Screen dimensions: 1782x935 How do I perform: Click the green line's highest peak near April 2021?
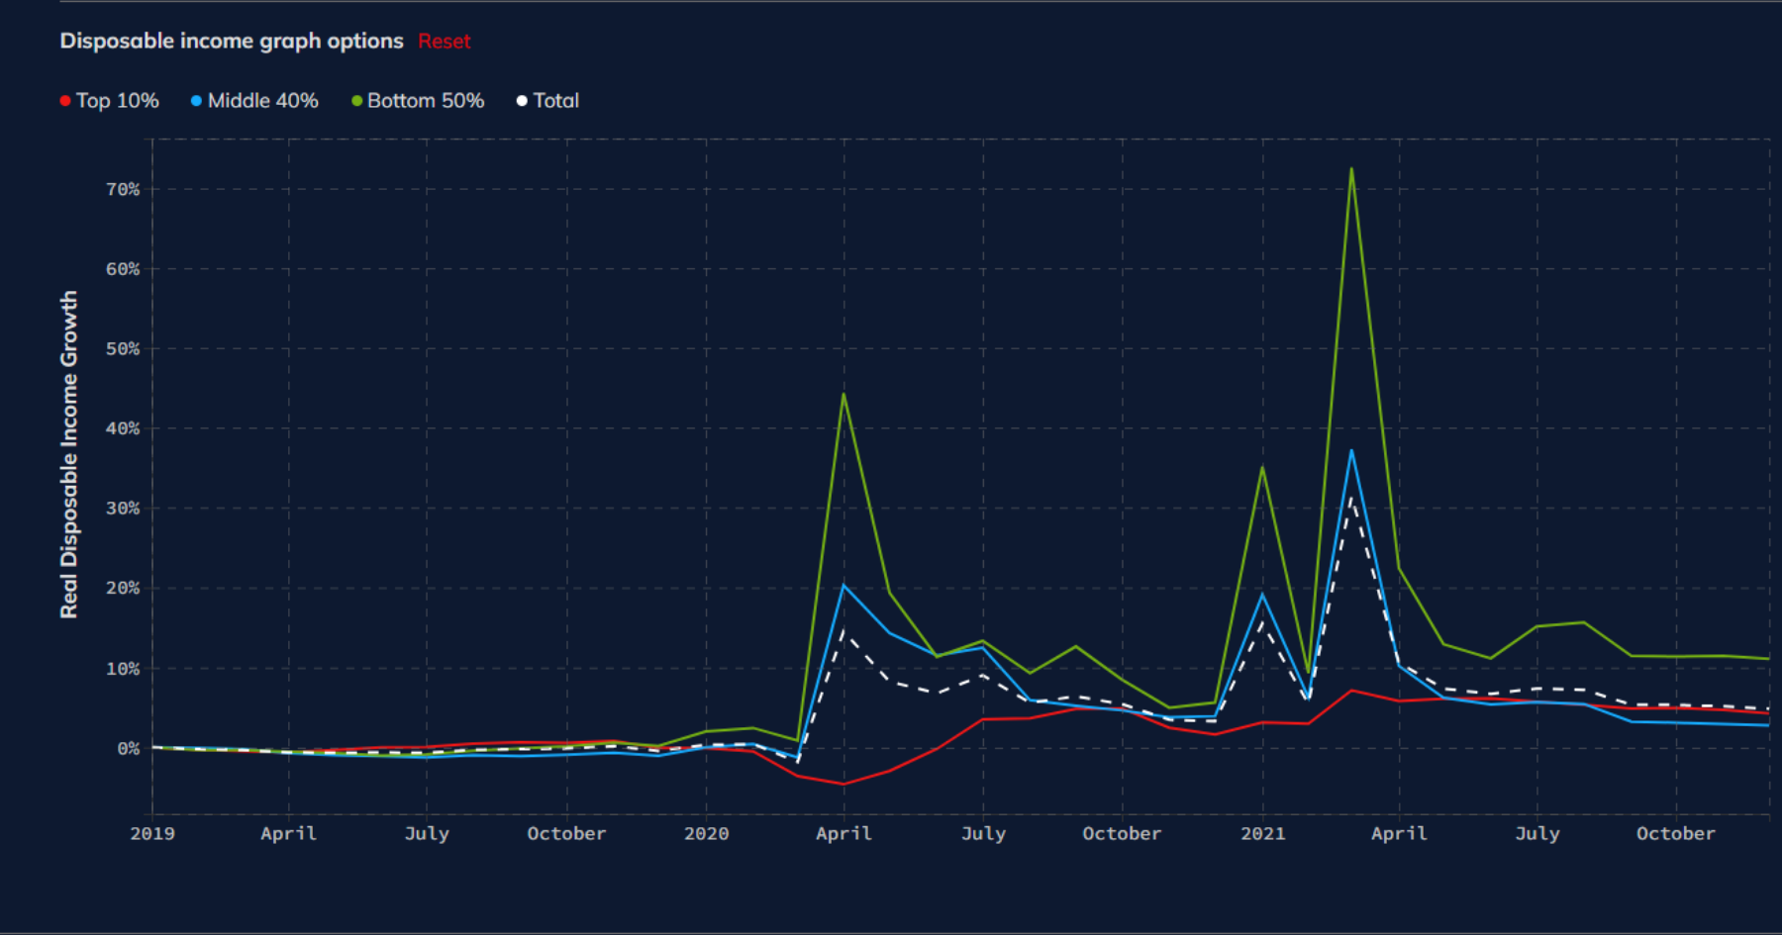tap(1352, 170)
